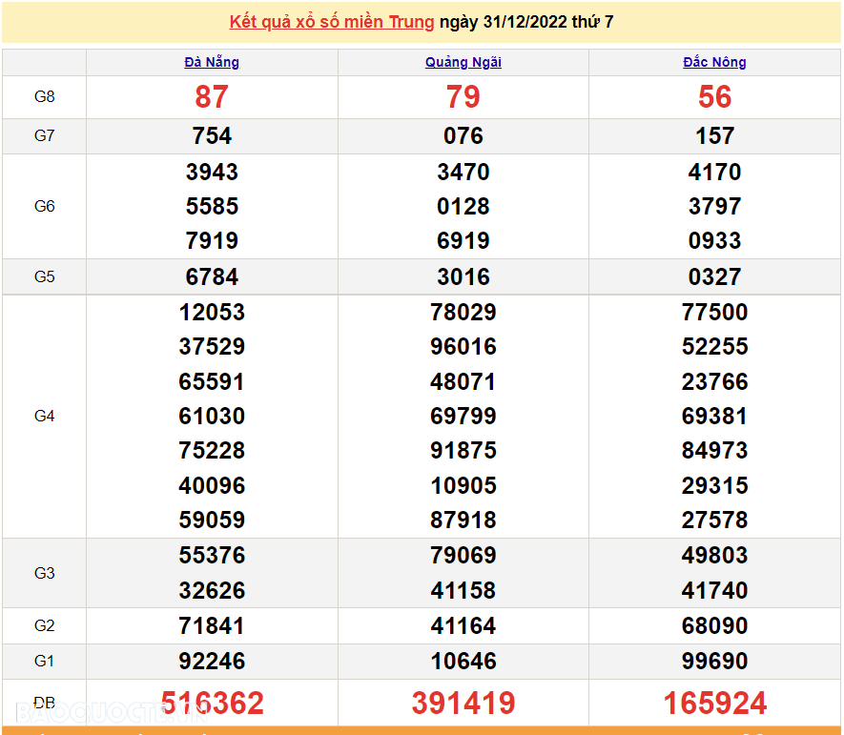This screenshot has width=844, height=735.
Task: Select the G3 row label
Action: [44, 572]
